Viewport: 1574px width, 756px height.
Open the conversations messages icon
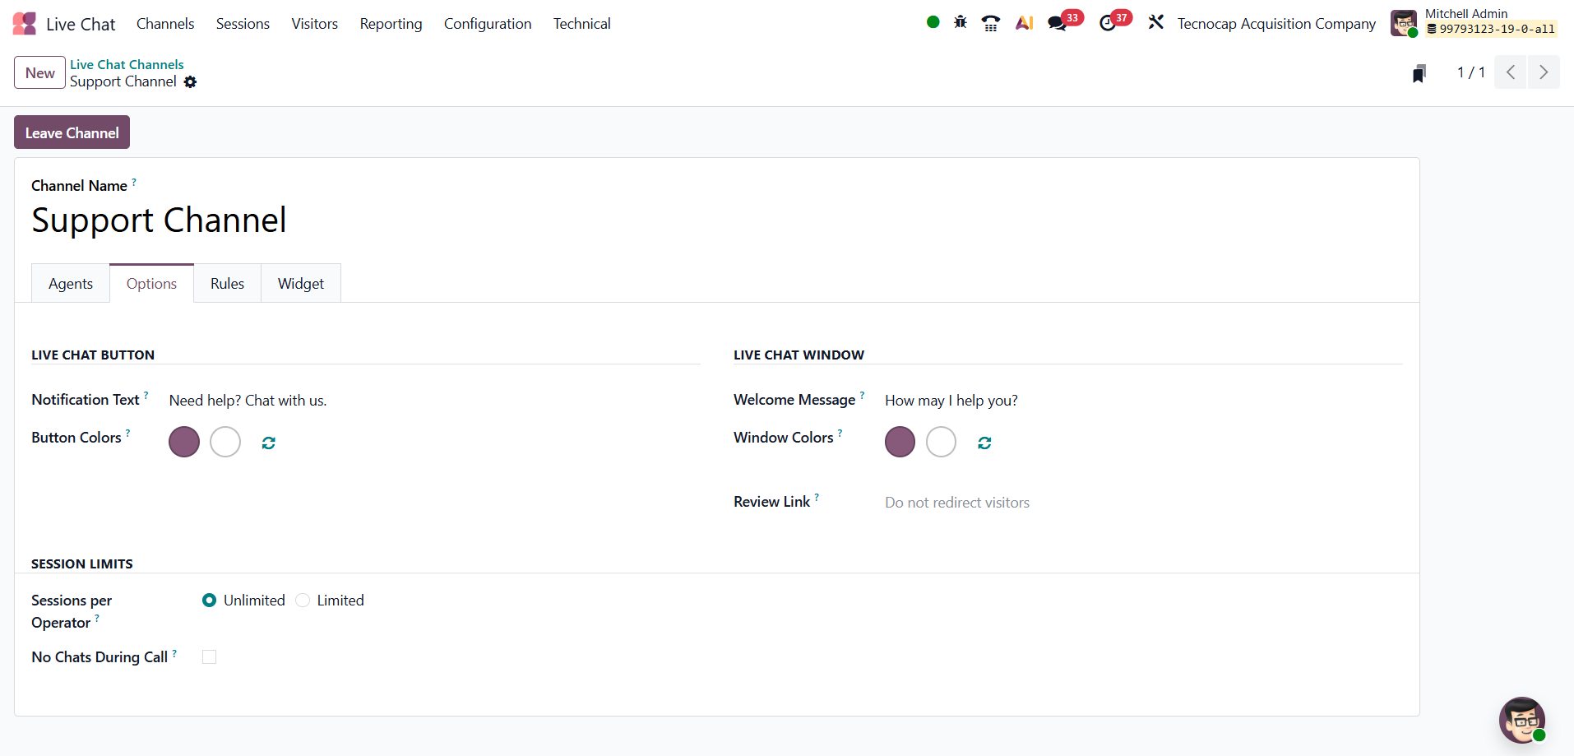coord(1058,24)
